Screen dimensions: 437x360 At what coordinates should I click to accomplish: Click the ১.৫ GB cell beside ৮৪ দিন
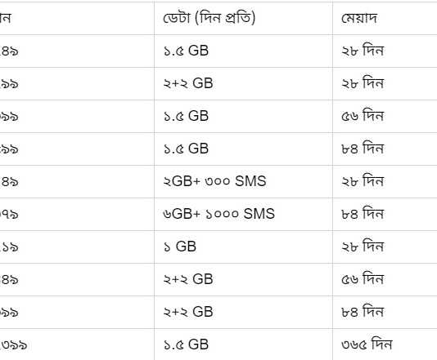click(186, 149)
